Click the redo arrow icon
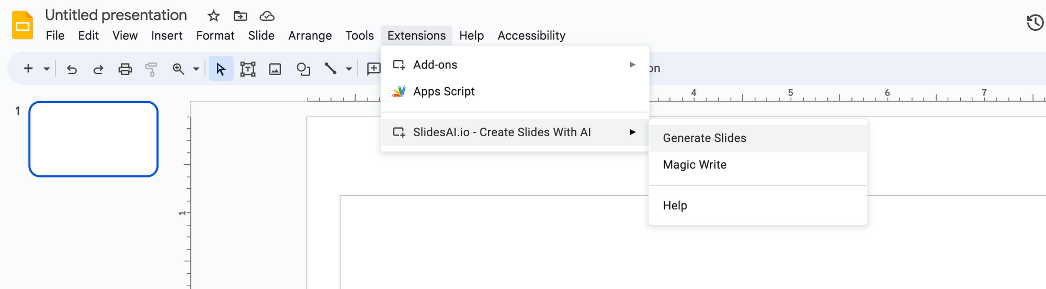Viewport: 1046px width, 289px height. click(98, 69)
